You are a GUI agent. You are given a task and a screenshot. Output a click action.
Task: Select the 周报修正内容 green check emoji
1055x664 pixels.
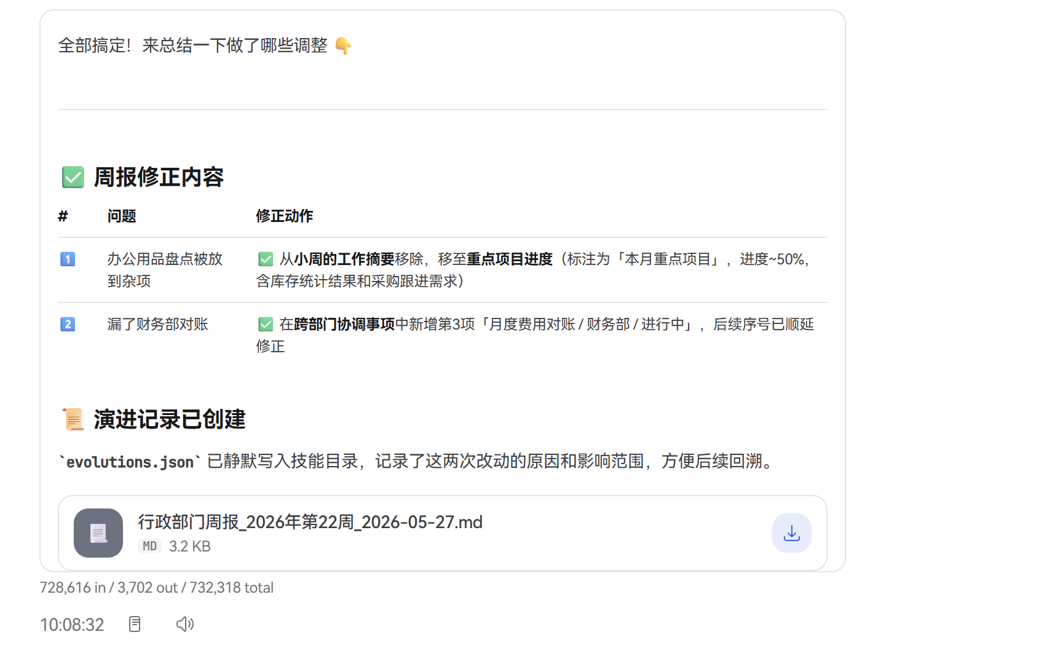tap(73, 177)
